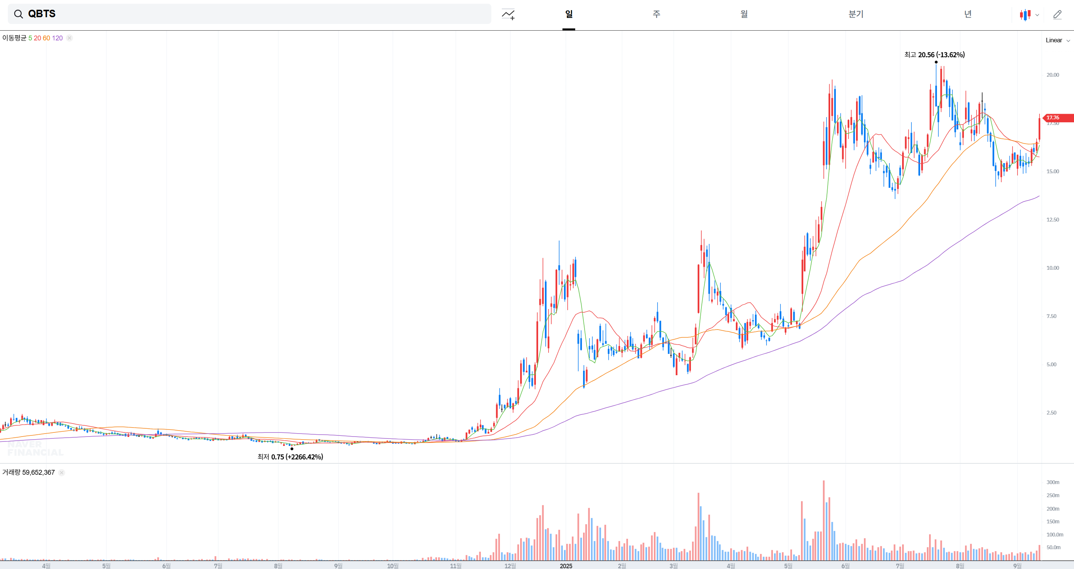Expand the chart type dropdown arrow

[x=1037, y=15]
